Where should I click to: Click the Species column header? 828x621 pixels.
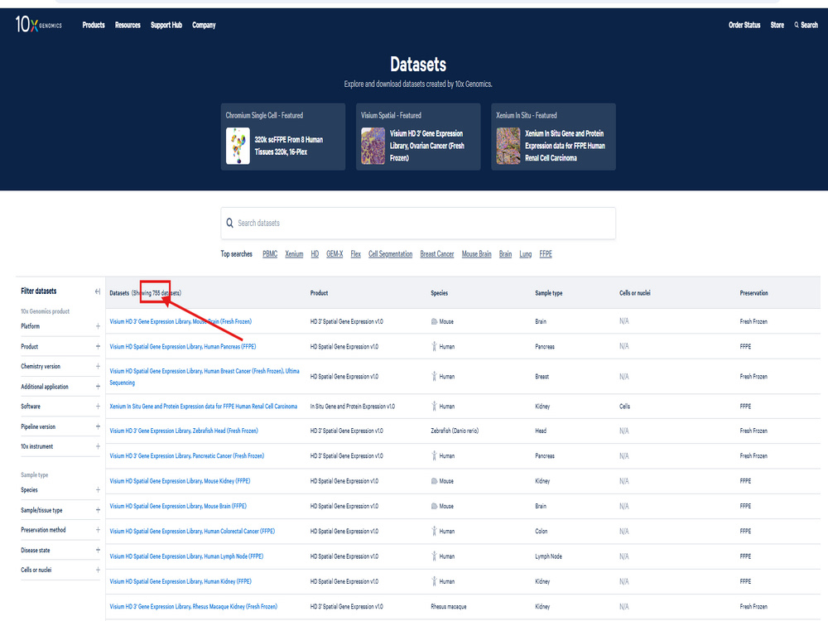440,293
